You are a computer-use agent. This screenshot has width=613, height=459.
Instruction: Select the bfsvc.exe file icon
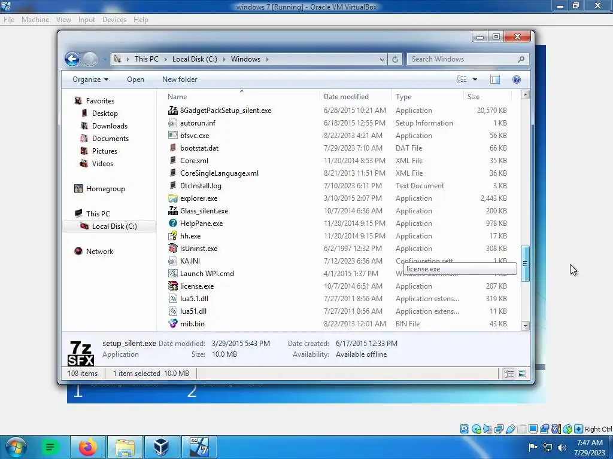173,136
